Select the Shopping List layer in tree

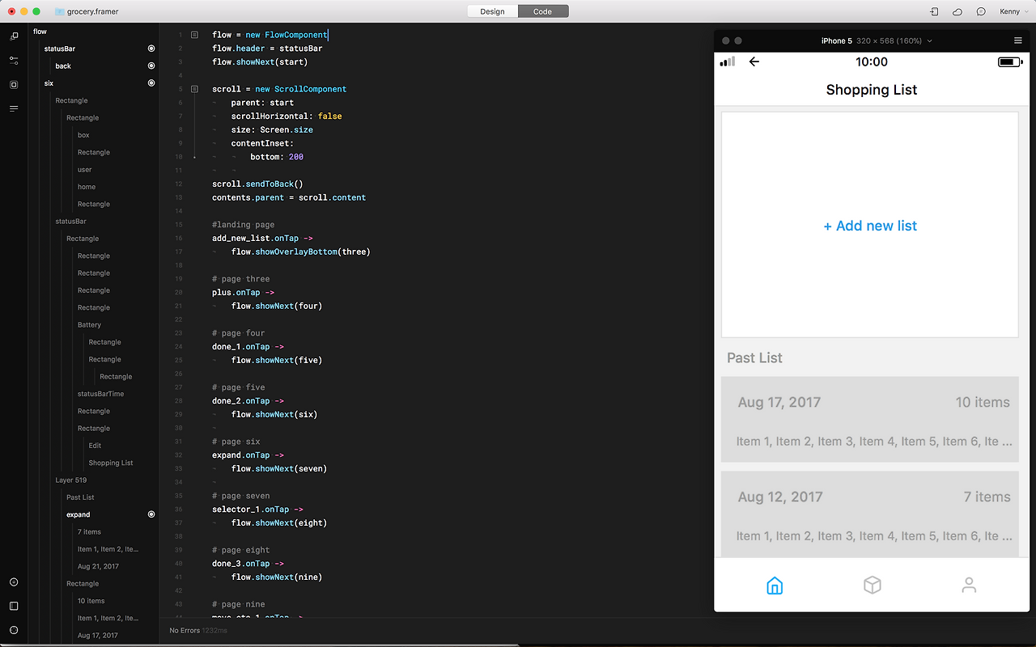coord(111,463)
